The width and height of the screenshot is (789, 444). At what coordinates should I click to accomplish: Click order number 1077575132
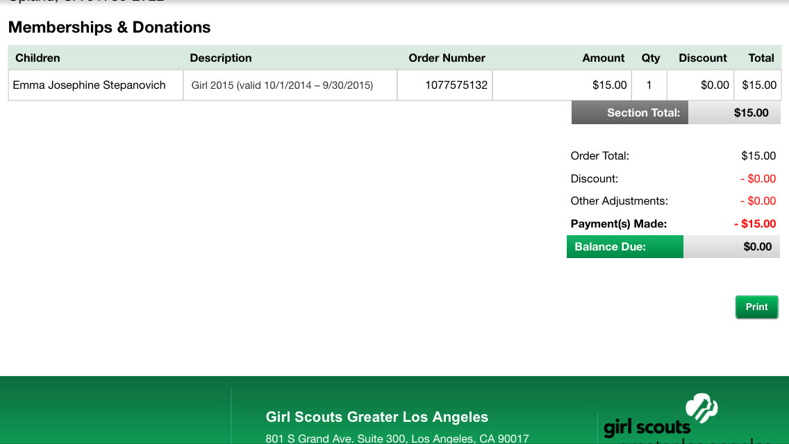tap(456, 85)
